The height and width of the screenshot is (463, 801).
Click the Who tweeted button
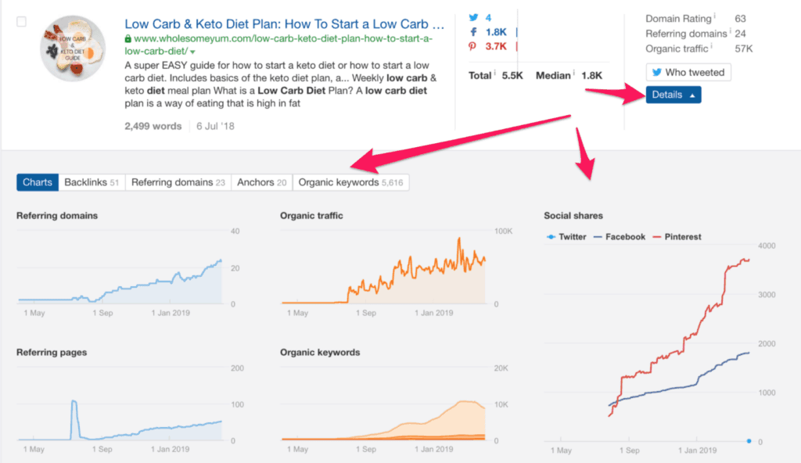688,71
